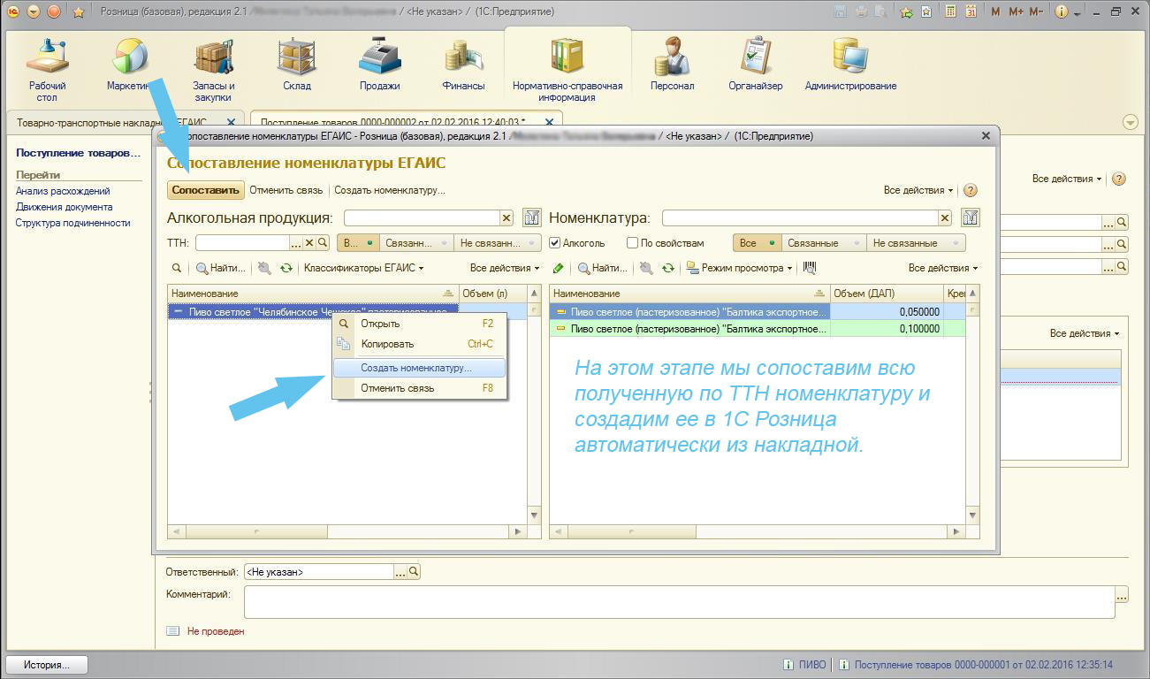Click the Сопоставить button
The height and width of the screenshot is (679, 1150).
click(x=206, y=190)
